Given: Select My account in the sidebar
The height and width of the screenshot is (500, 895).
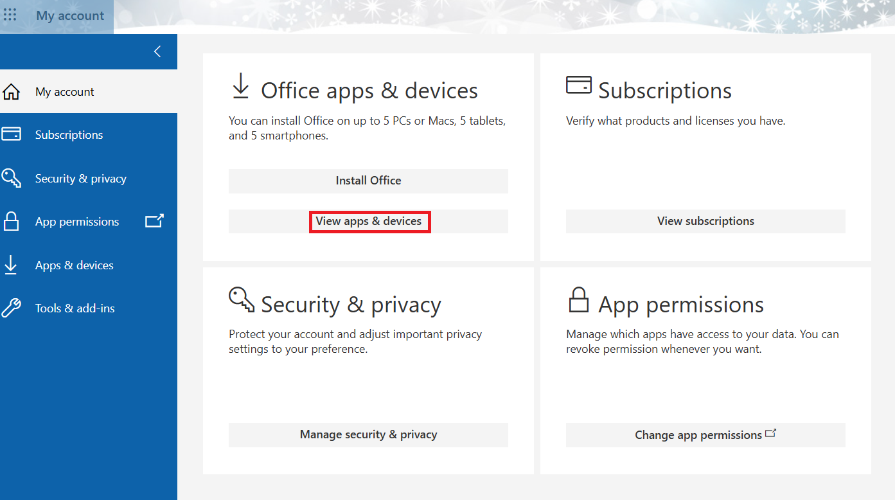Looking at the screenshot, I should (x=89, y=92).
